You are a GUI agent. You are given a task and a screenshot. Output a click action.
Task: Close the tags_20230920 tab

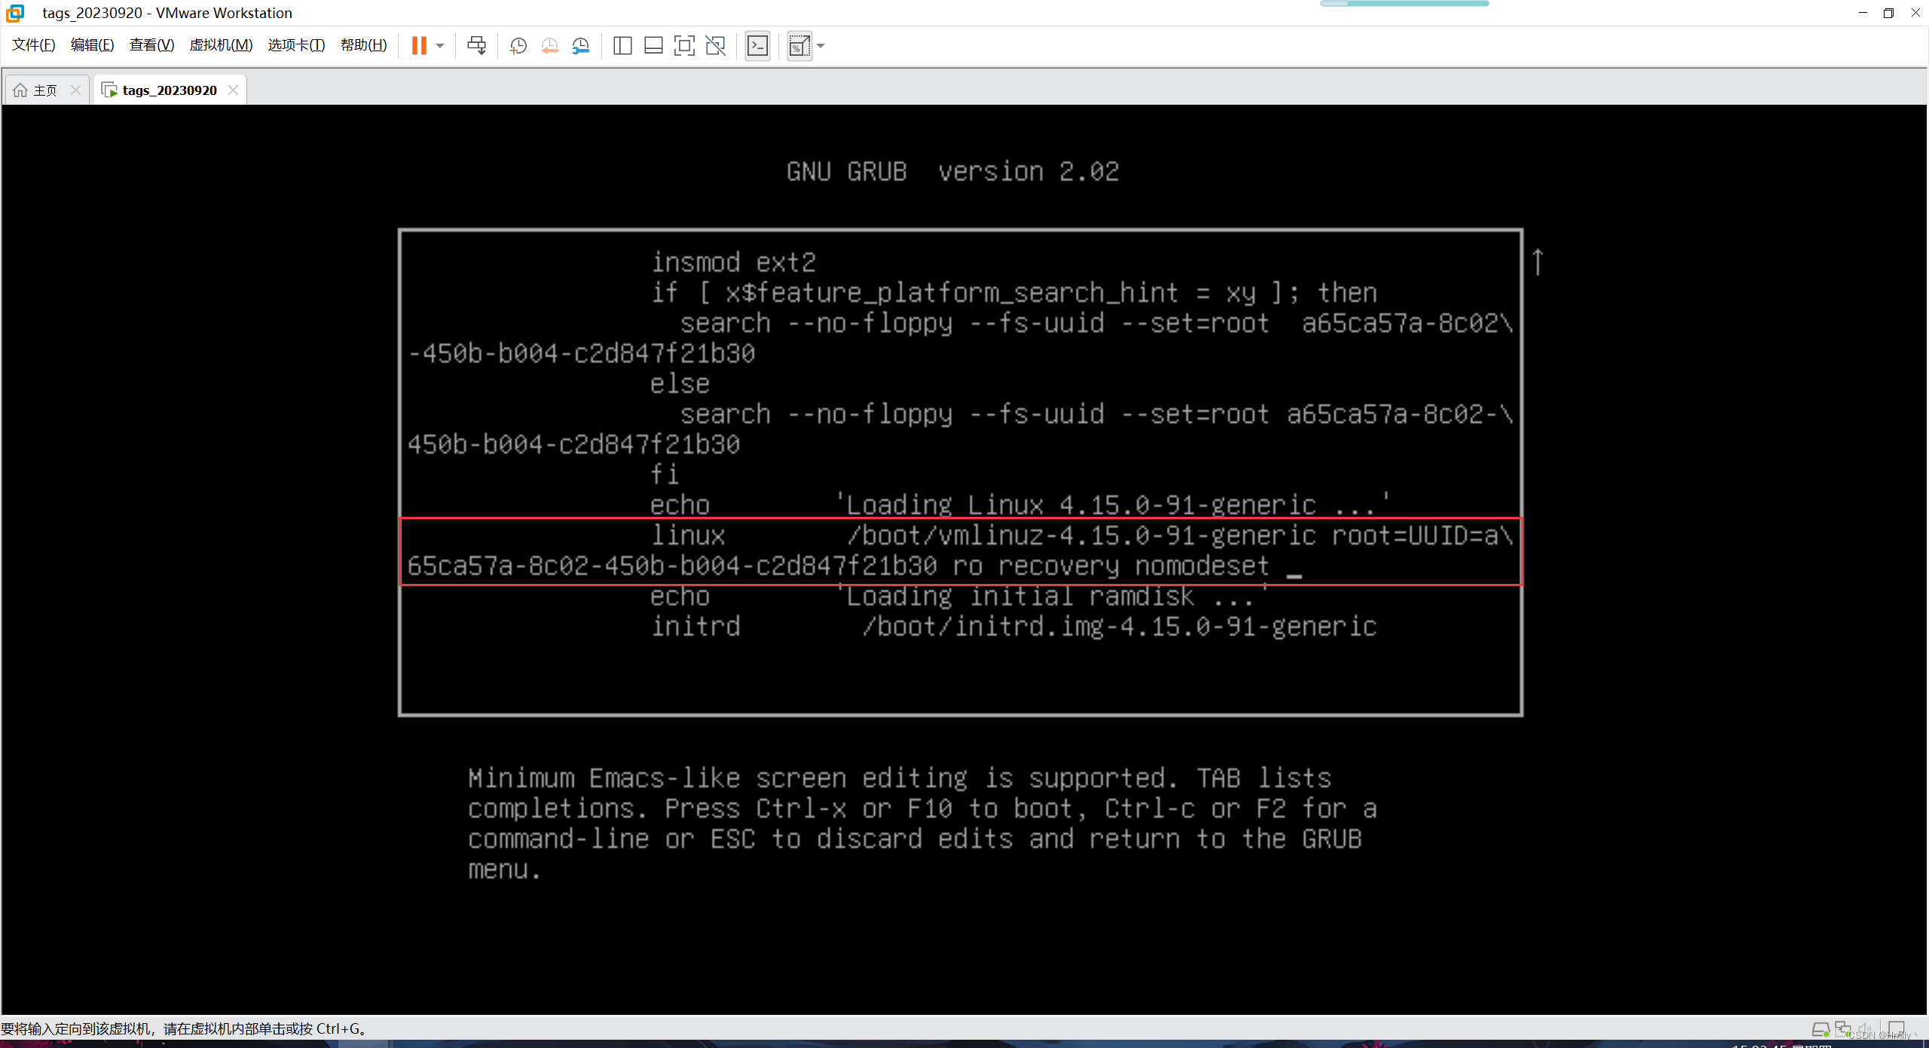point(234,89)
